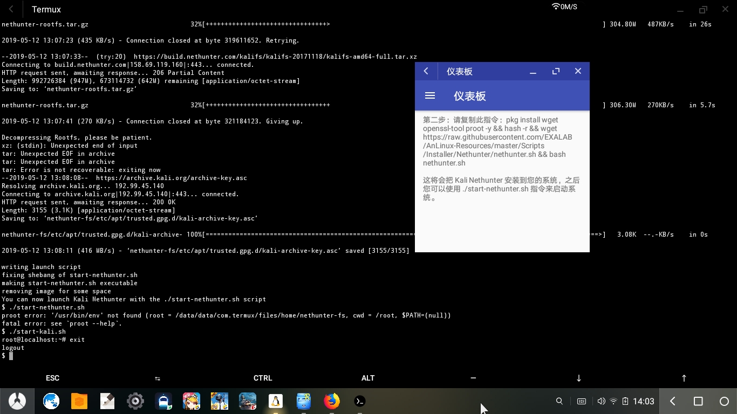Click the clock showing 14:03

[x=643, y=401]
